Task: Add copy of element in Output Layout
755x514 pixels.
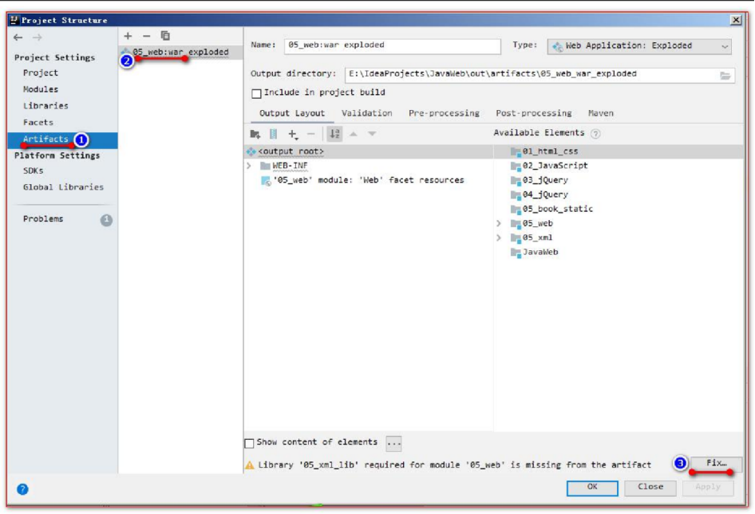Action: 292,134
